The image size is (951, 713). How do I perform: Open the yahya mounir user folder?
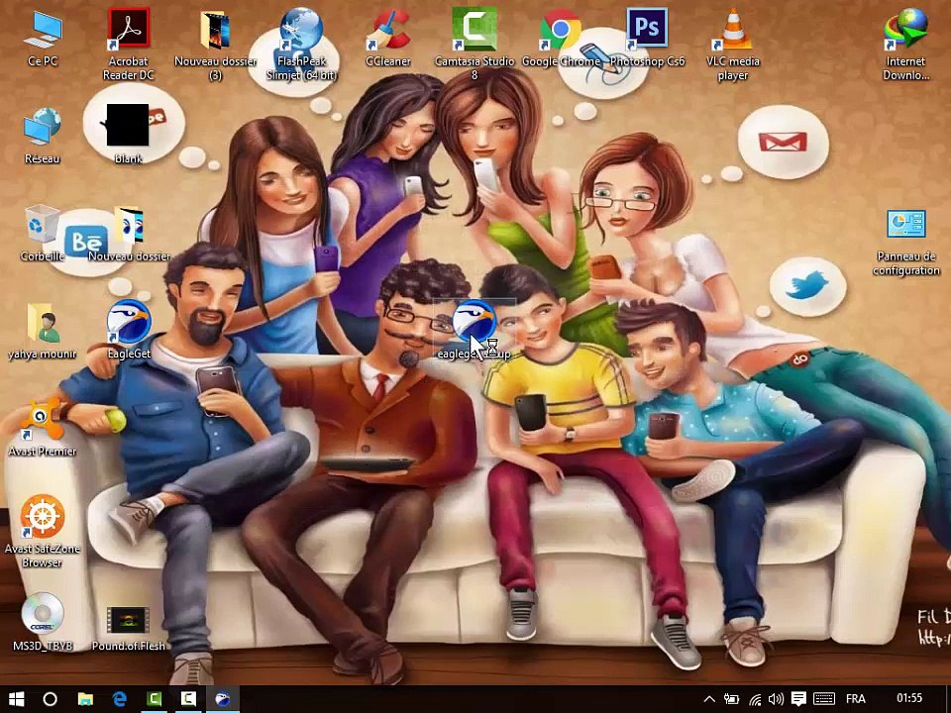pos(43,331)
